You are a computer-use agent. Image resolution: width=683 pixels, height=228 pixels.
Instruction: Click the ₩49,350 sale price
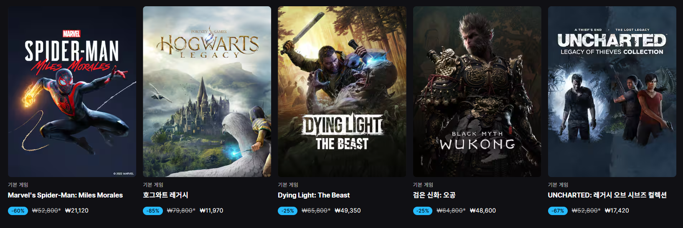click(x=348, y=210)
